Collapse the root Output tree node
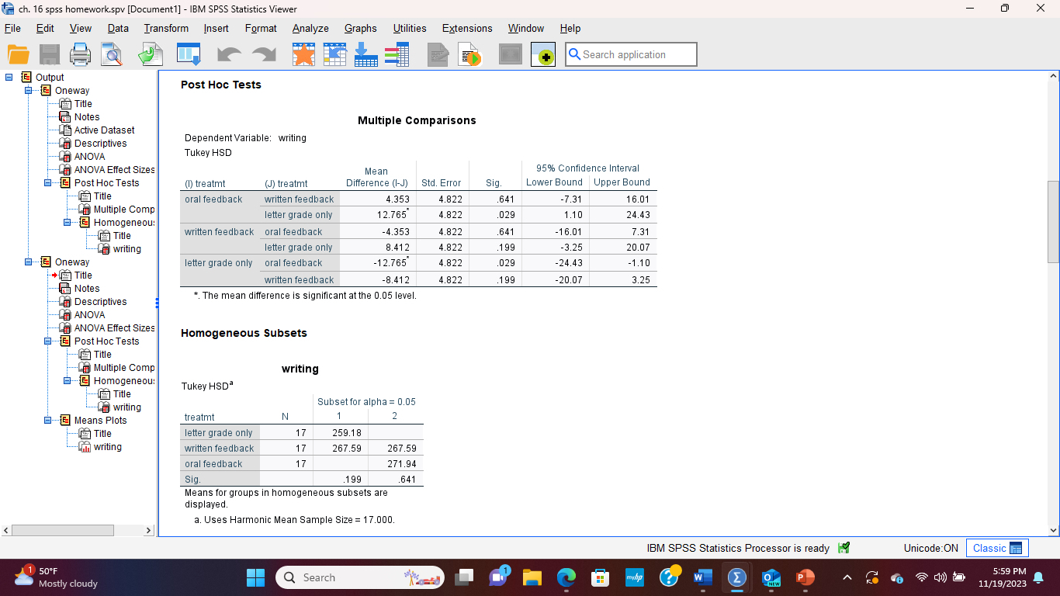1060x596 pixels. (10, 77)
